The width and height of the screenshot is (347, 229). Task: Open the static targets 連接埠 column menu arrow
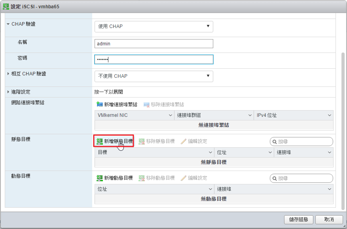pos(330,152)
